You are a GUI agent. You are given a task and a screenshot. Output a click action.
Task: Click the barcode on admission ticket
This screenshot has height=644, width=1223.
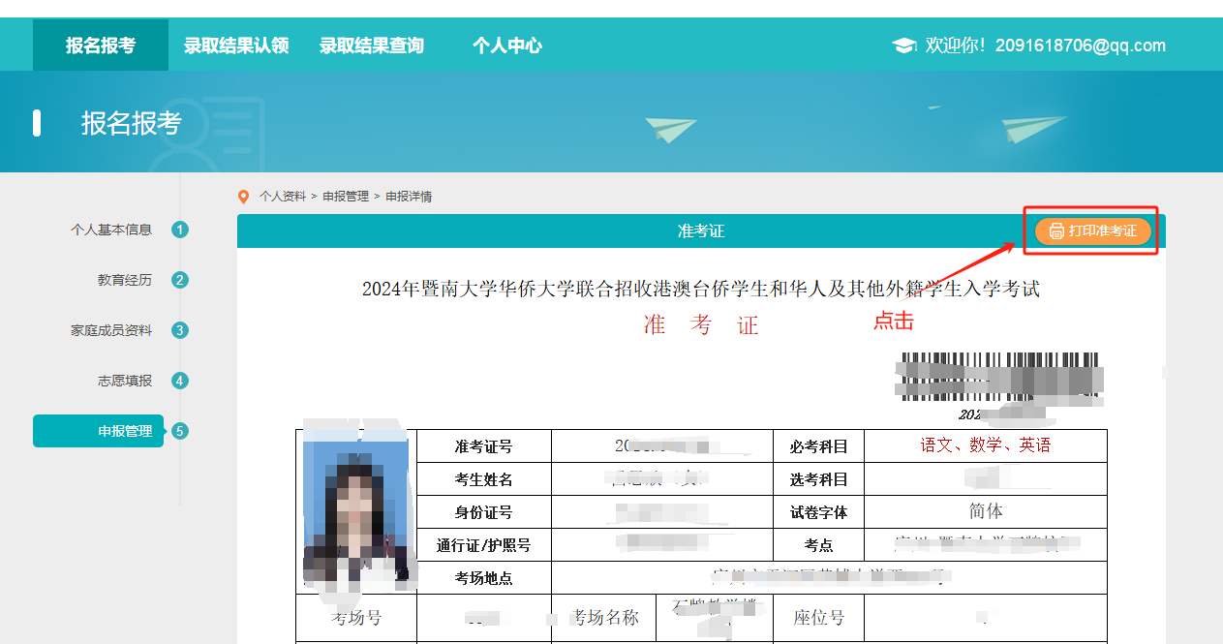(999, 376)
